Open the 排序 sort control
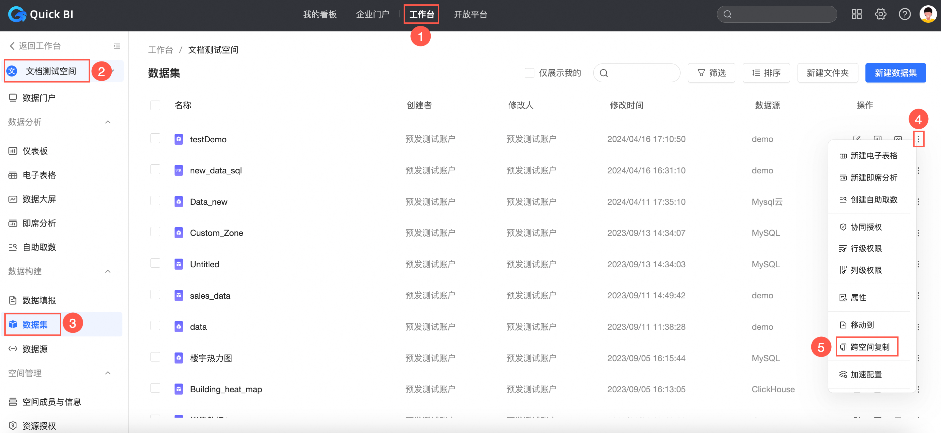The image size is (941, 433). [x=766, y=73]
